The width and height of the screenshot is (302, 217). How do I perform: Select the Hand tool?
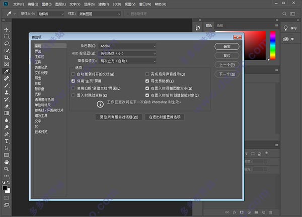(7, 162)
